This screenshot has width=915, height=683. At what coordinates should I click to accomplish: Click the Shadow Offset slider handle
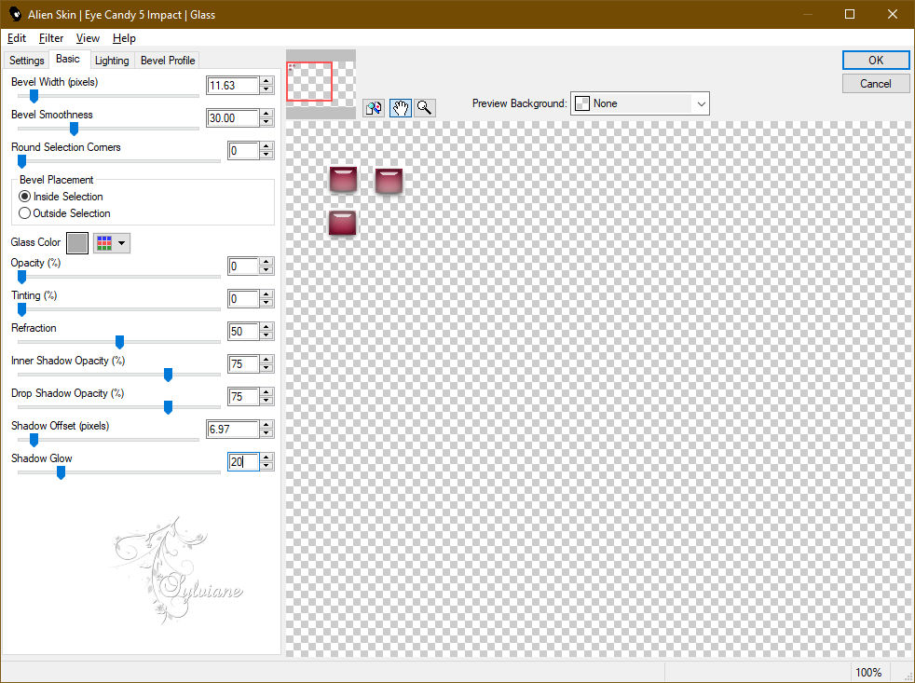34,441
